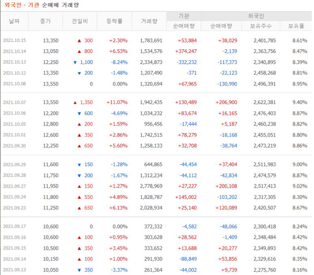
Task: Select the date 2021.09.29
Action: tap(14, 165)
